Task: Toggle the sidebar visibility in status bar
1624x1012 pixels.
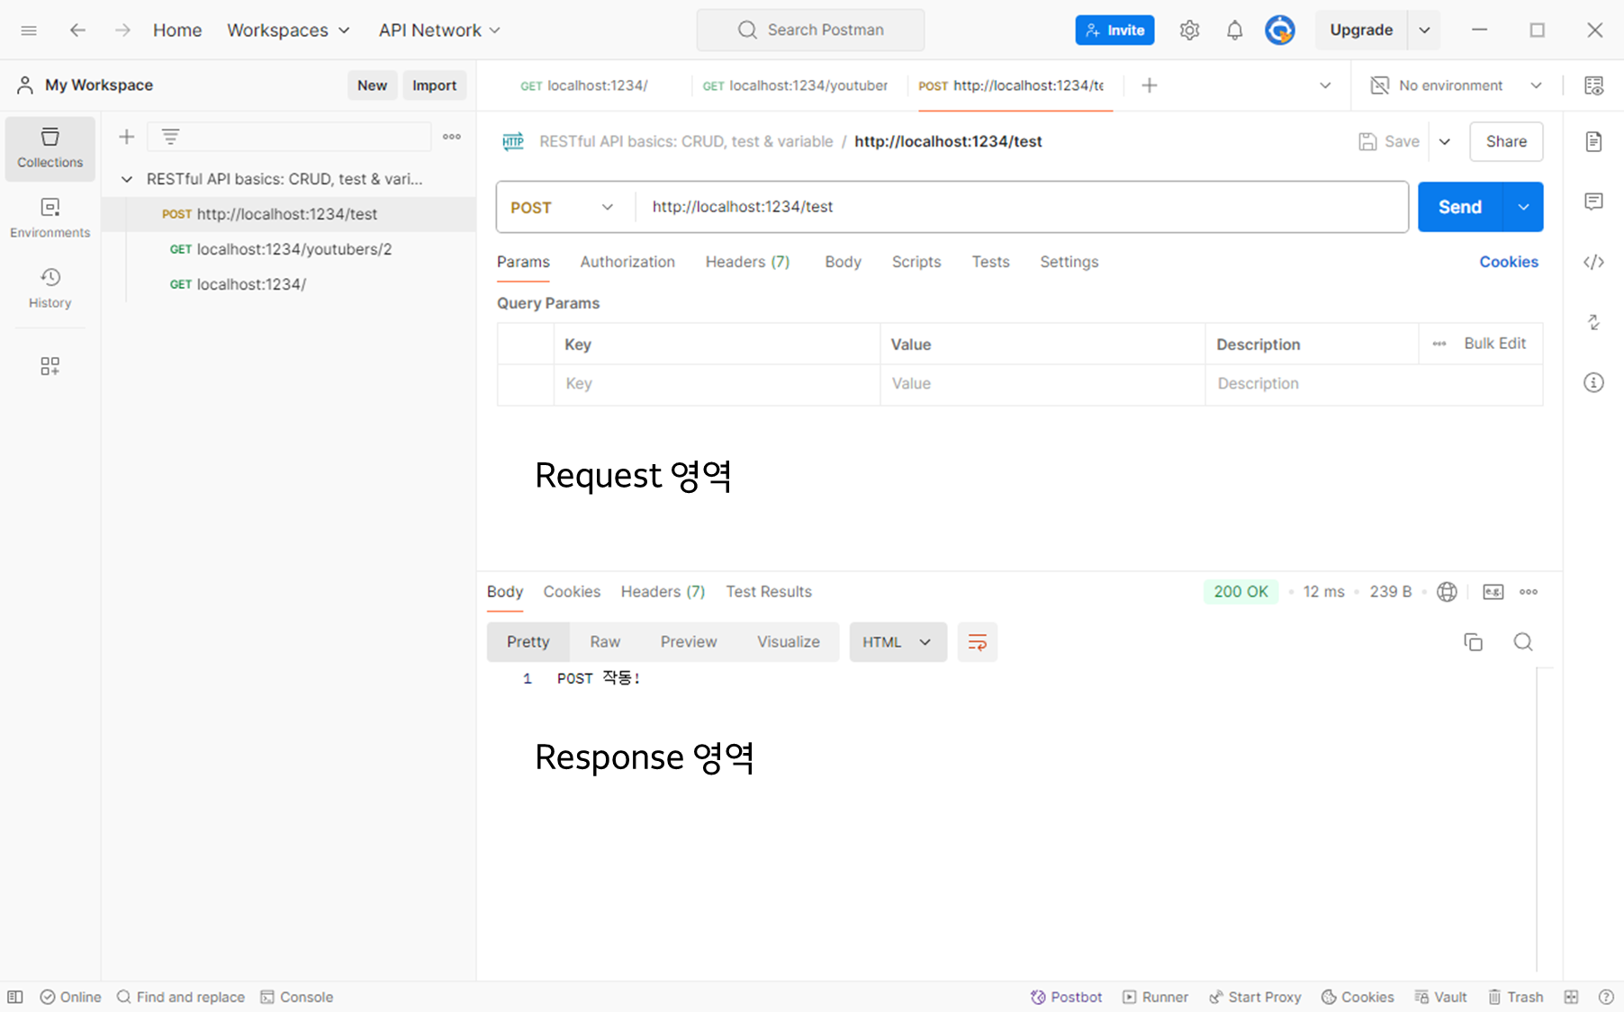Action: pyautogui.click(x=15, y=997)
